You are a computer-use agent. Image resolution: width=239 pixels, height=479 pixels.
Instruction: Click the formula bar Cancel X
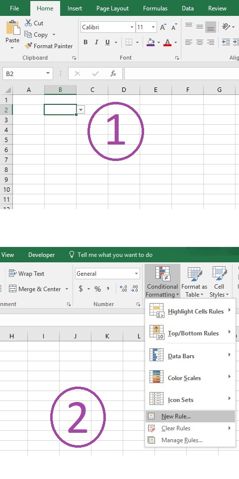pyautogui.click(x=78, y=74)
